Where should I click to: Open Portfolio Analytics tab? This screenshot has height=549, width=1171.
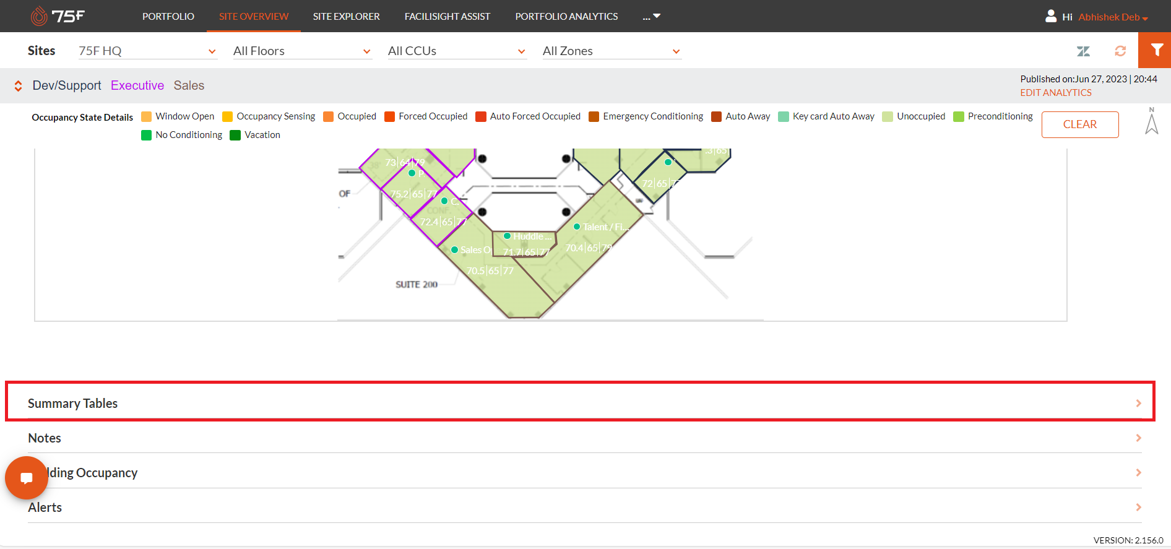click(x=566, y=16)
